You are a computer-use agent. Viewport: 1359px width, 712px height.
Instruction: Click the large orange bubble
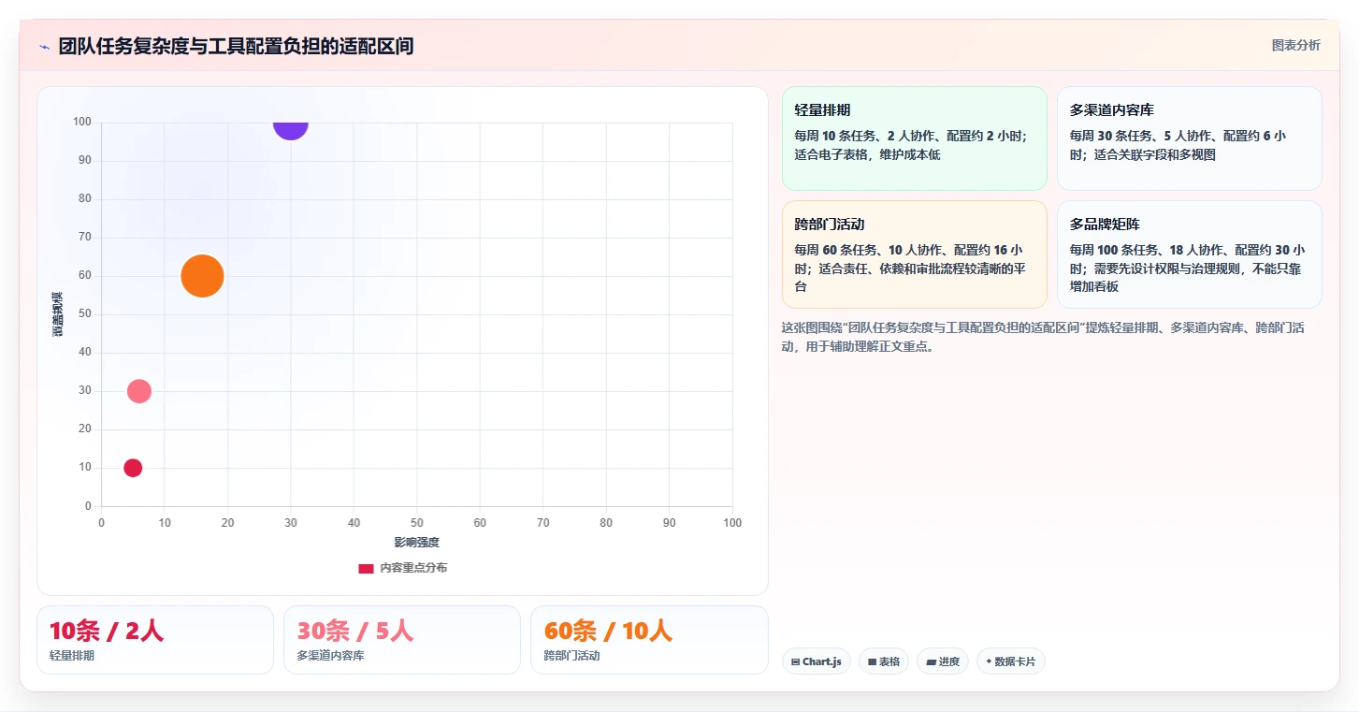tap(202, 276)
